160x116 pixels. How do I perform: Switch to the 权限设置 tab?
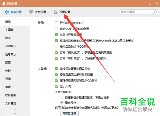[62, 12]
